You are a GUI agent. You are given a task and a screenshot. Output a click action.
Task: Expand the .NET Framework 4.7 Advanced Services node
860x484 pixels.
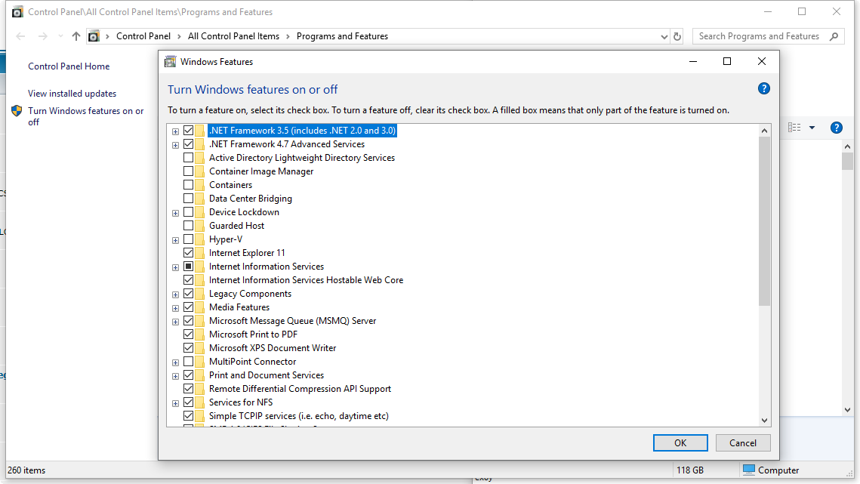coord(175,145)
